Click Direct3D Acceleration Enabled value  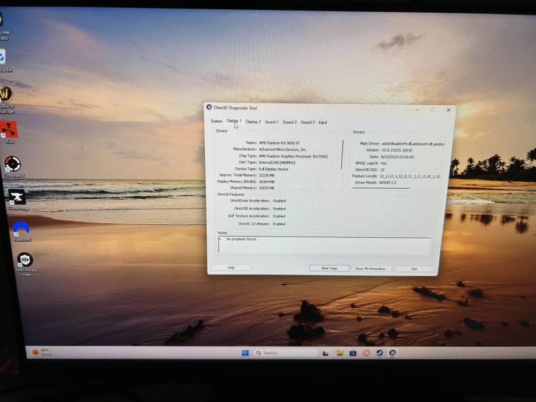[x=279, y=209]
